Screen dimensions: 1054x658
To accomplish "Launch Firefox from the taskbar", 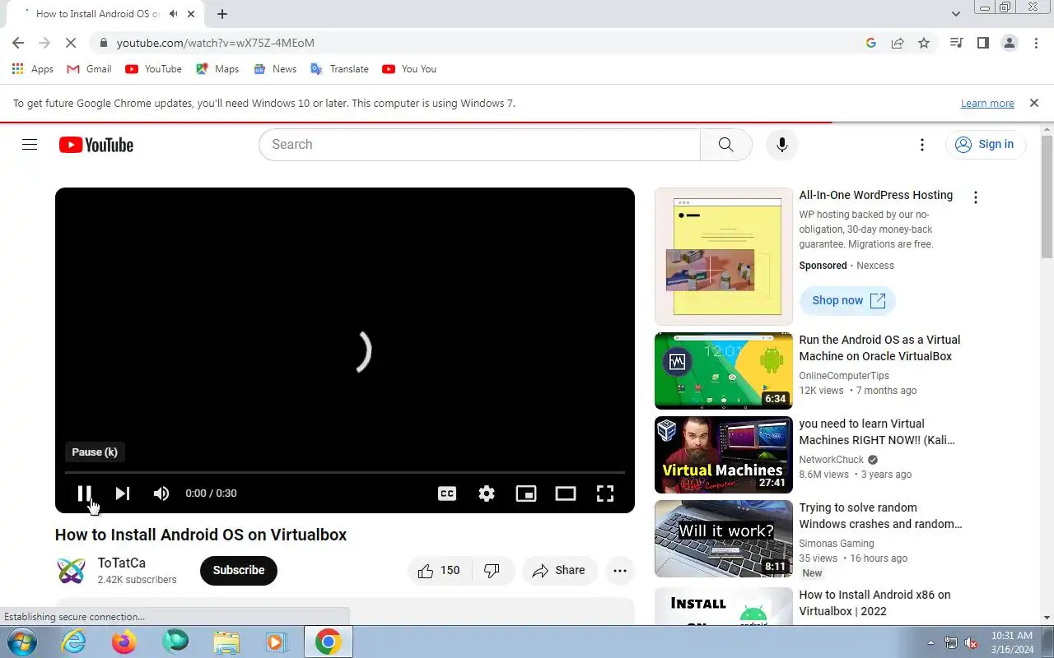I will tap(124, 642).
